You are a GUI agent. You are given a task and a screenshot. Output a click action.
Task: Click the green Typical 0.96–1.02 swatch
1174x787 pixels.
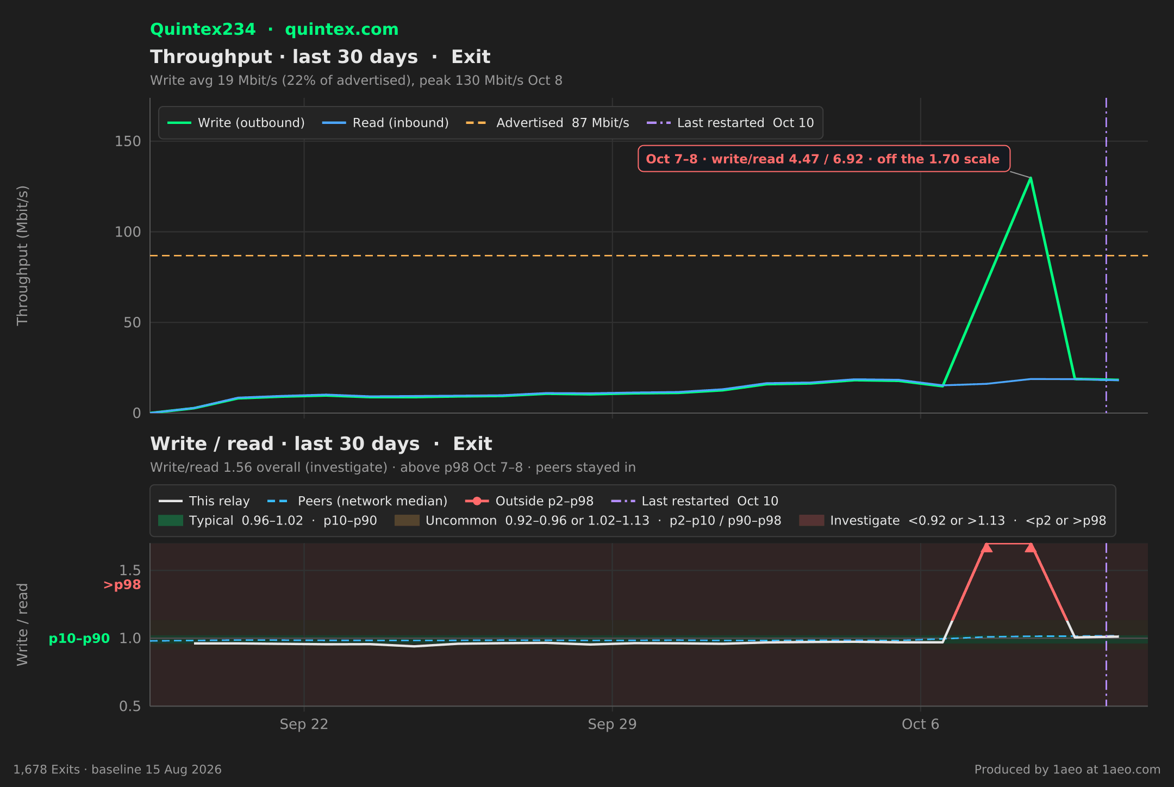tap(171, 521)
